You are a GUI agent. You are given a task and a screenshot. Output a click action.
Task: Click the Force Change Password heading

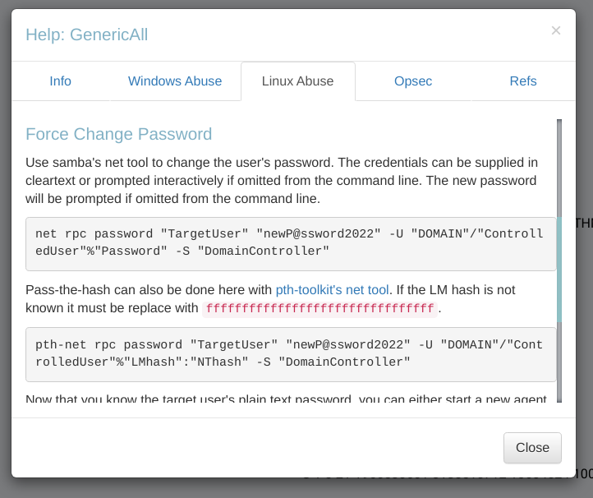(x=119, y=134)
